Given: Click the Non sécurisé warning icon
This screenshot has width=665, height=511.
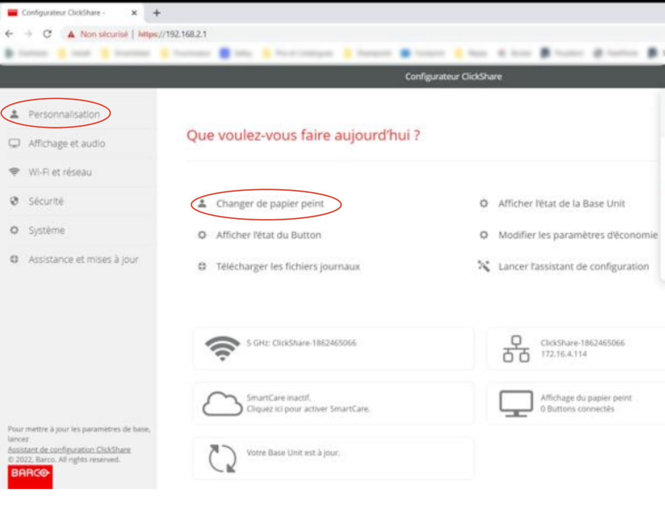Looking at the screenshot, I should (71, 34).
